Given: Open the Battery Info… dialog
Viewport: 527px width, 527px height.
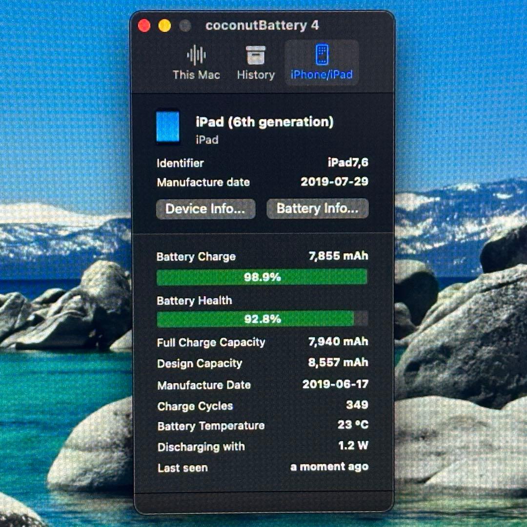Looking at the screenshot, I should tap(317, 209).
